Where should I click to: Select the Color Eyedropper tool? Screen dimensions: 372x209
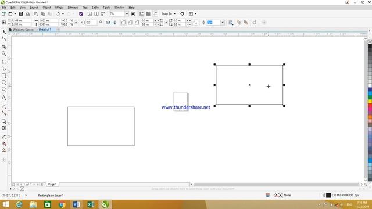4,137
